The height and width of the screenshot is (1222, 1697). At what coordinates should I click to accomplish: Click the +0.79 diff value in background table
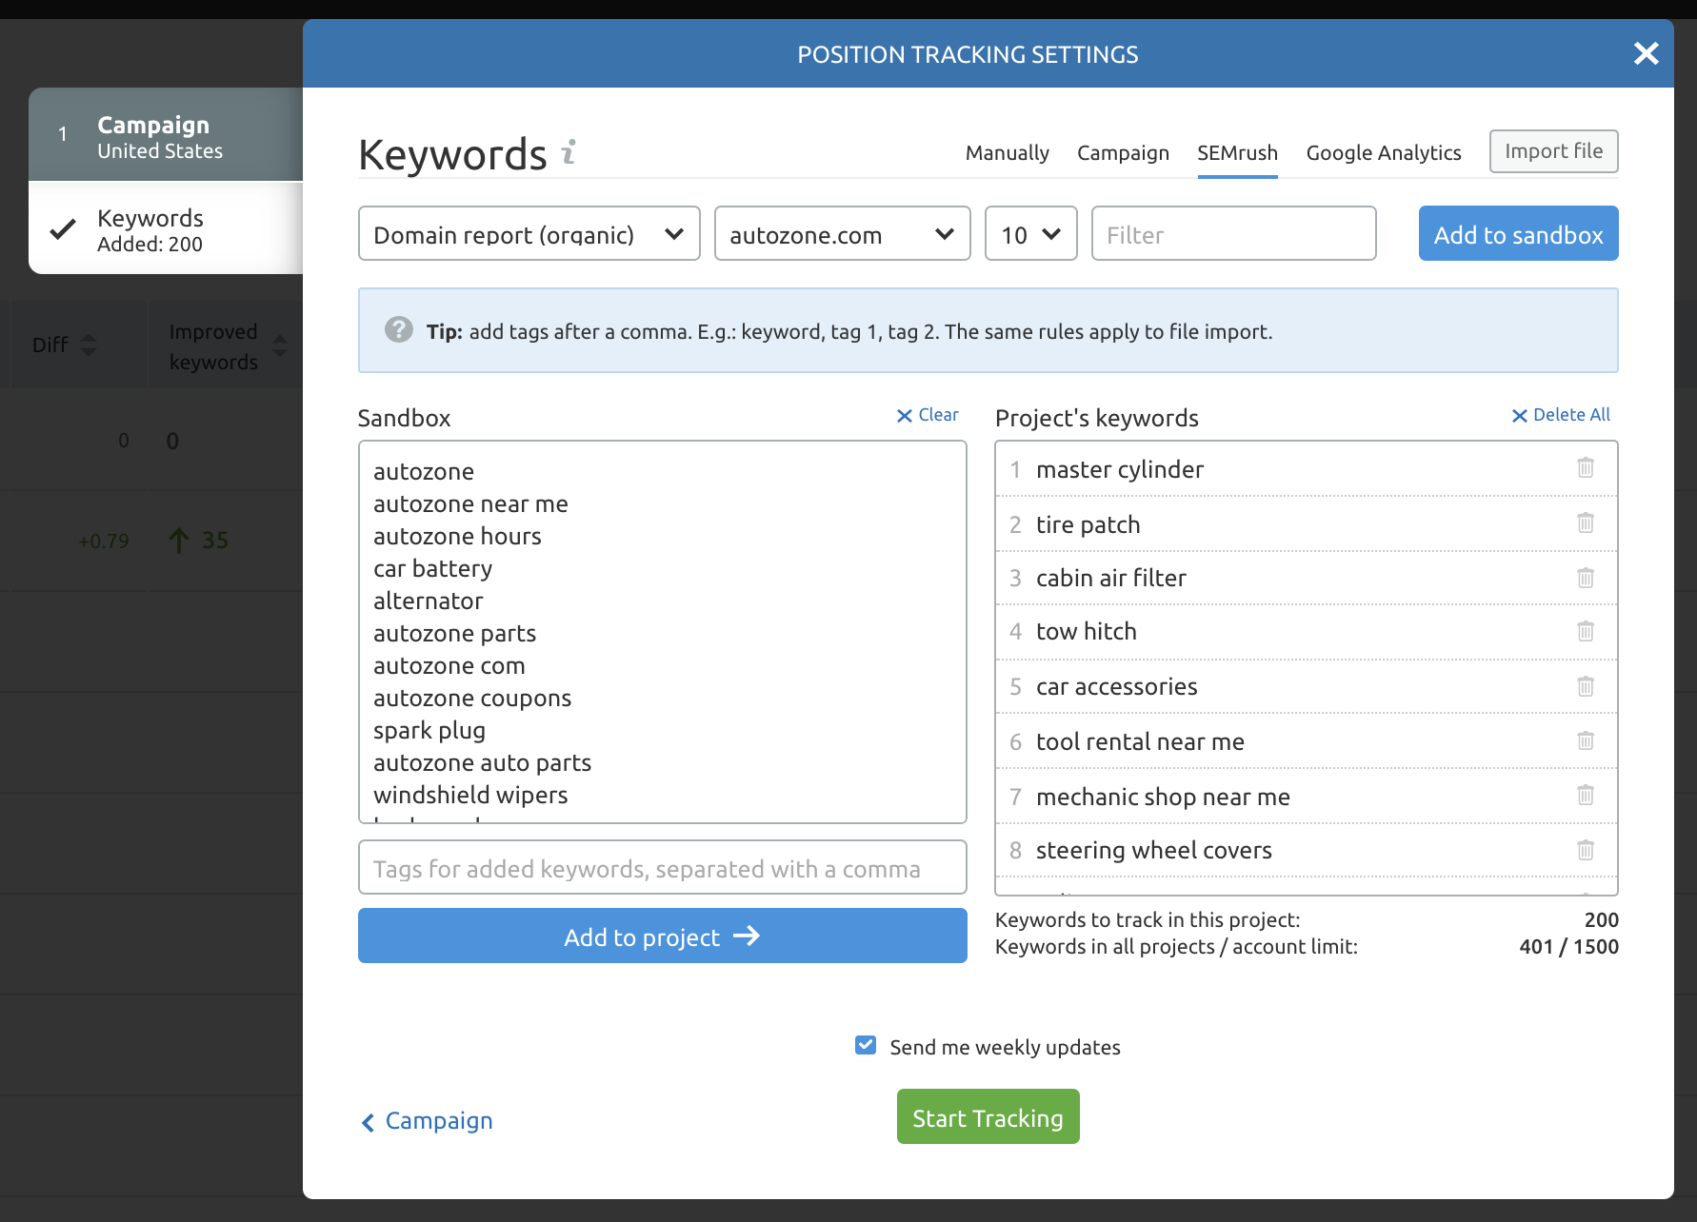(x=103, y=542)
